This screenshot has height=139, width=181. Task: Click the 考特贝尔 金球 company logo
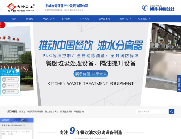(x=21, y=8)
